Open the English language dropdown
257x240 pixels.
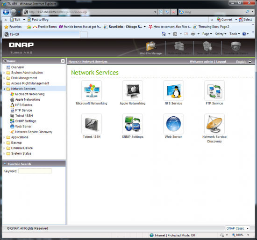pyautogui.click(x=250, y=62)
